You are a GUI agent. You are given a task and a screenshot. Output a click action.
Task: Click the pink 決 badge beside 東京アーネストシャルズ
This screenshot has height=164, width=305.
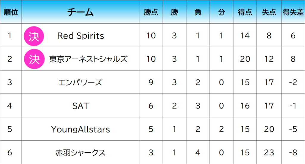(x=34, y=59)
